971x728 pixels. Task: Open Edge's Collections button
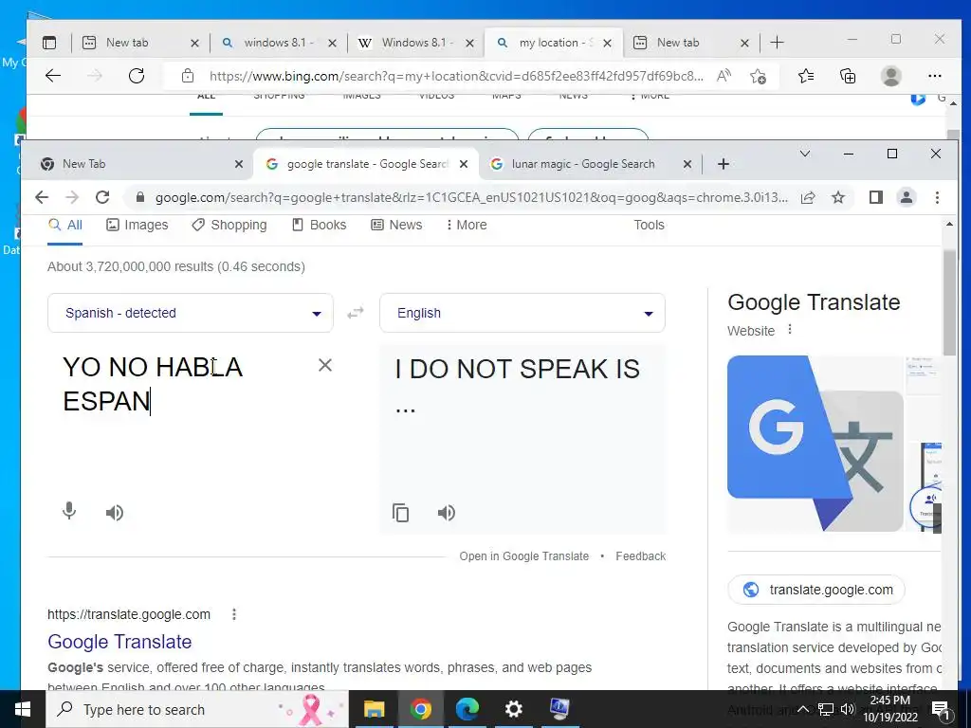(x=848, y=76)
